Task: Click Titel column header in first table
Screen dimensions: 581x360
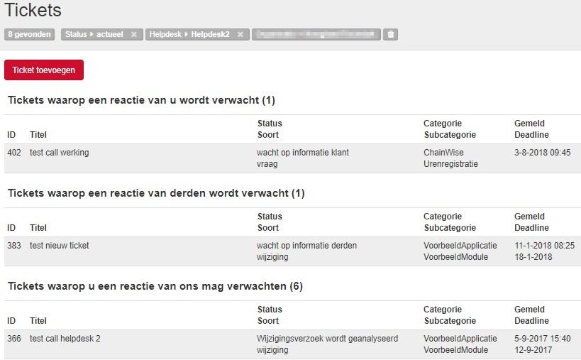Action: pos(38,135)
